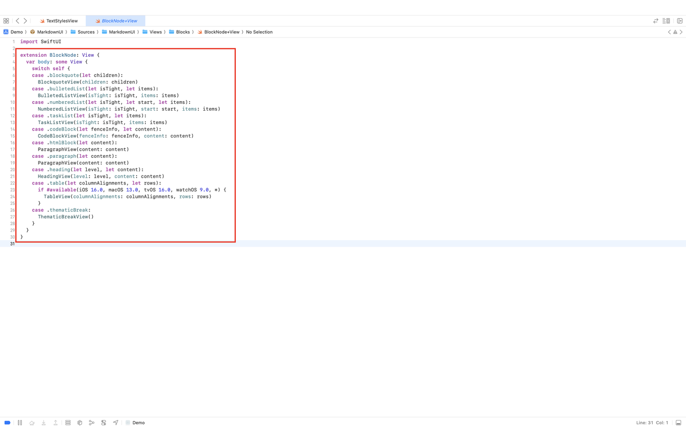
Task: Open the view debugging cube icon
Action: click(80, 423)
